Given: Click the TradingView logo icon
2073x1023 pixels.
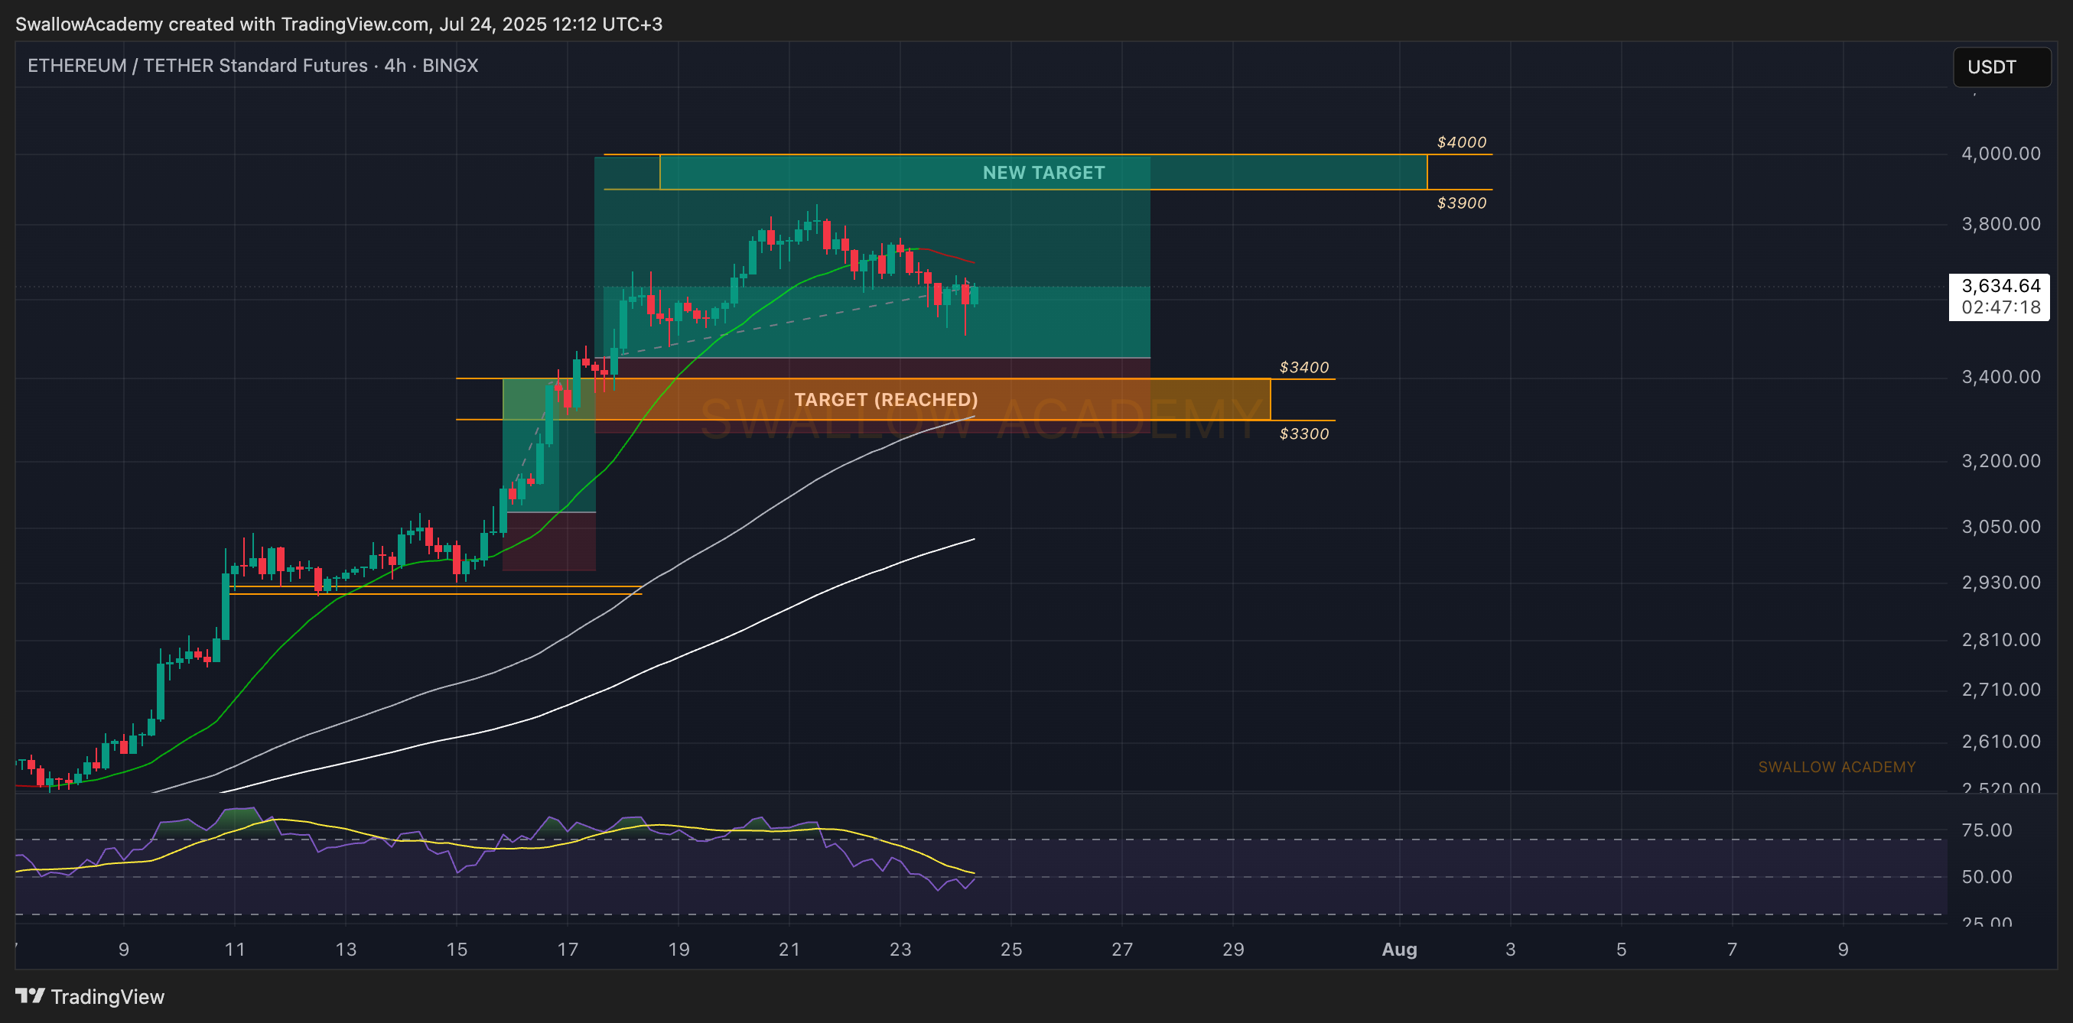Looking at the screenshot, I should click(30, 995).
